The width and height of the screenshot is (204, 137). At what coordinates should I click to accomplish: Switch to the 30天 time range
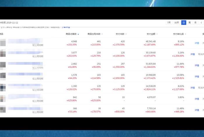(177, 22)
